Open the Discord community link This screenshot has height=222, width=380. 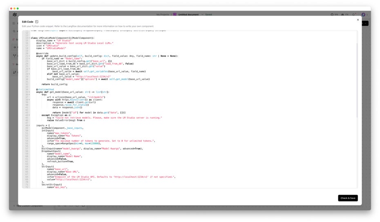coord(344,15)
